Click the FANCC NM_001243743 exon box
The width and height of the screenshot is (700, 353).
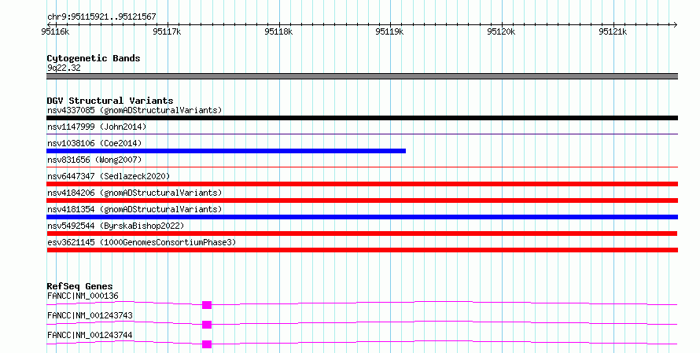(207, 325)
